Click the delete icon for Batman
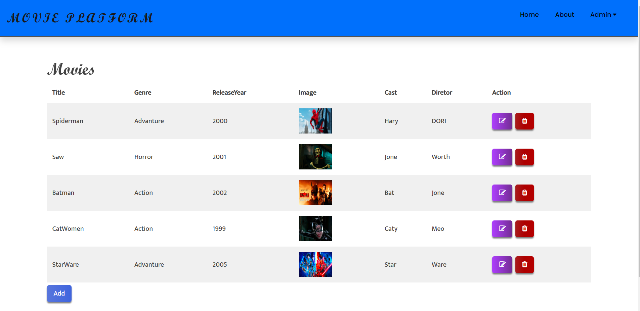The image size is (640, 311). (x=524, y=193)
